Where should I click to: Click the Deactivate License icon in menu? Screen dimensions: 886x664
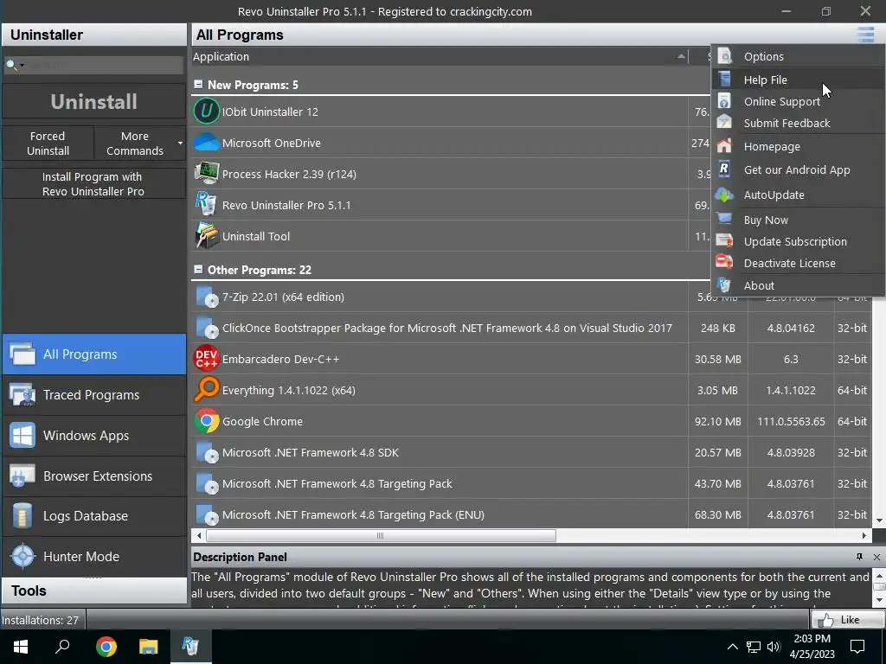(x=724, y=262)
